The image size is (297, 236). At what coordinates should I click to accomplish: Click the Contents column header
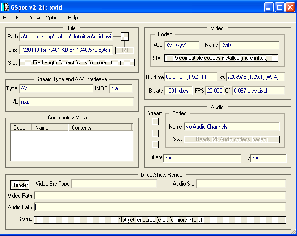[x=100, y=127]
